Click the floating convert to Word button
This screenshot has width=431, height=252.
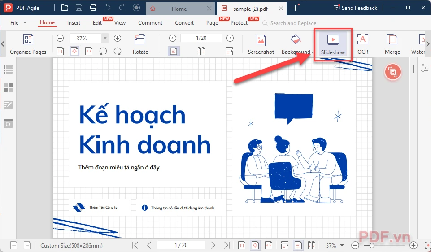[x=392, y=72]
